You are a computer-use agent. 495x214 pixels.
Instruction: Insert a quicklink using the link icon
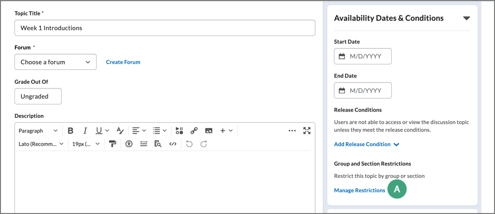pyautogui.click(x=194, y=131)
